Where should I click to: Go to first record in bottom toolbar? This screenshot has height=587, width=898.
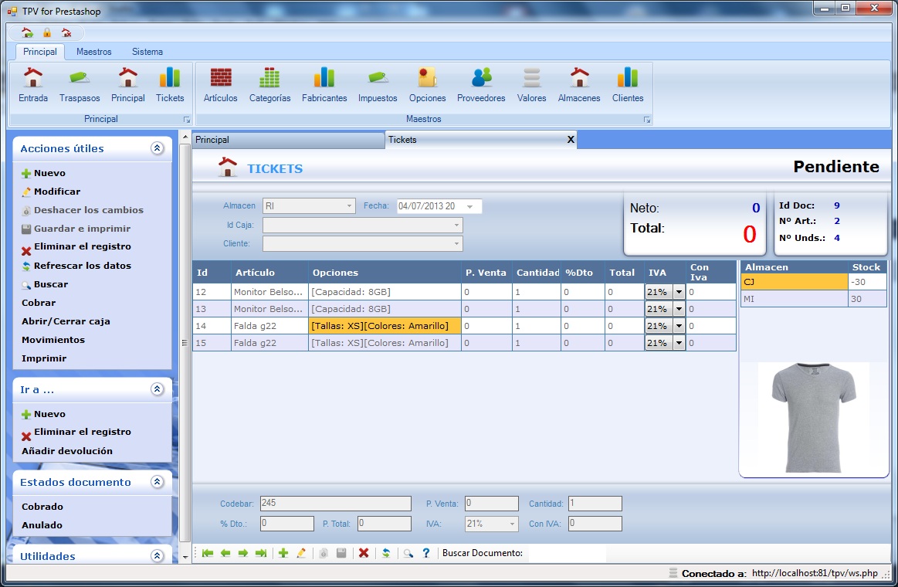(x=208, y=553)
